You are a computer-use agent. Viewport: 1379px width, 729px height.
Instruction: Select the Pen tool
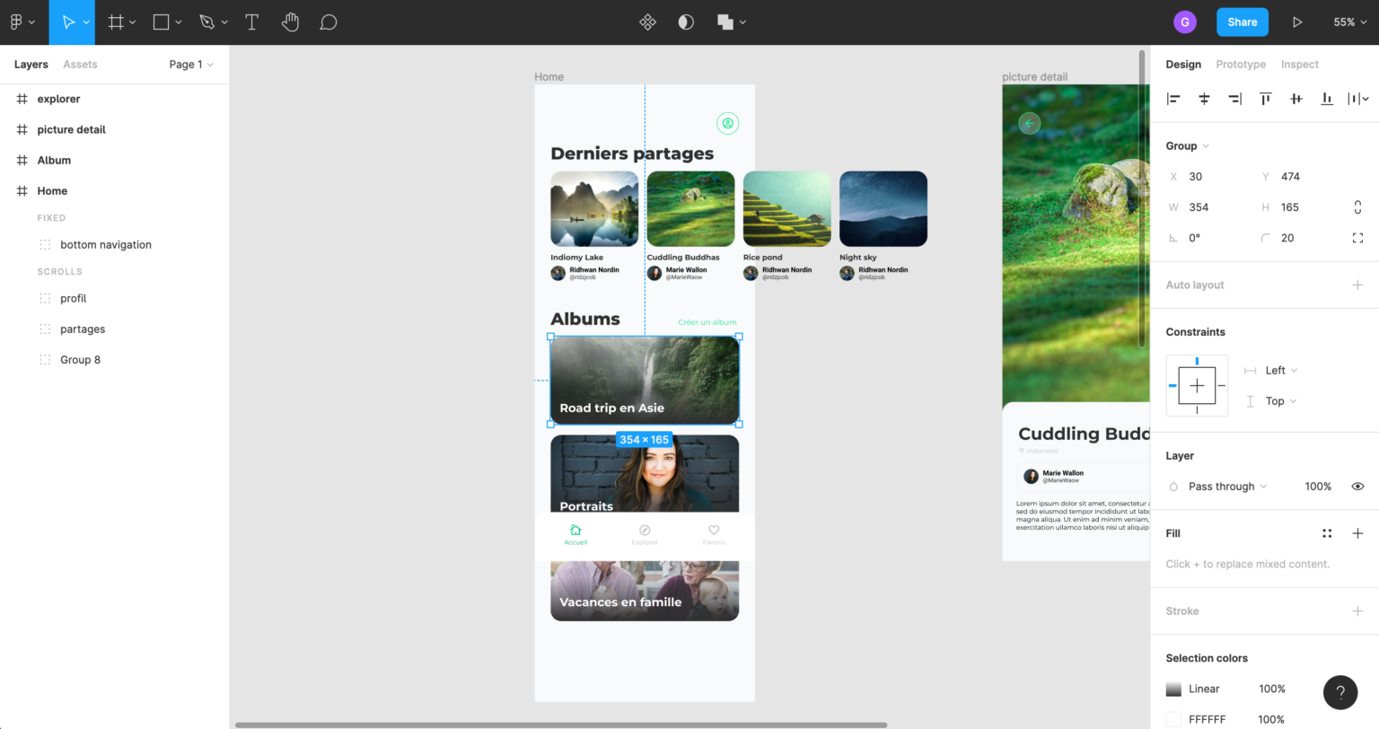pos(206,22)
